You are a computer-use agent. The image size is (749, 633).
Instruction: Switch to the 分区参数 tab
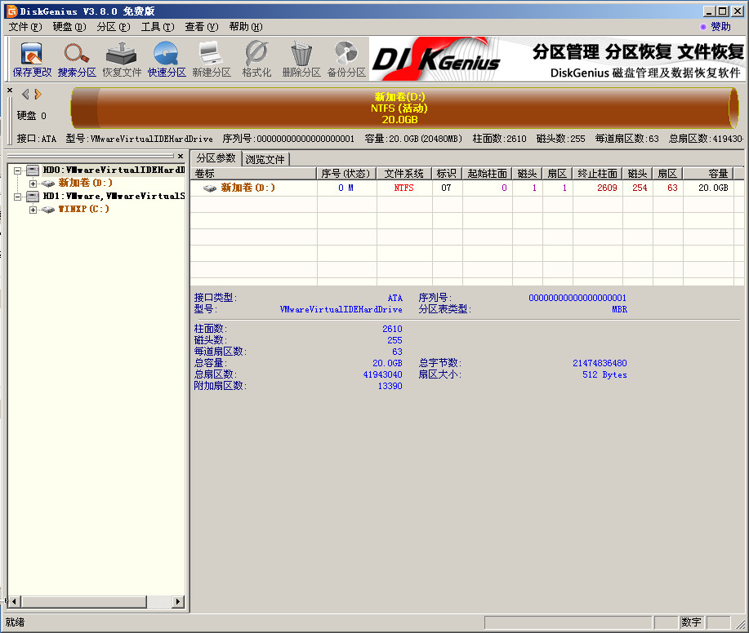[216, 158]
